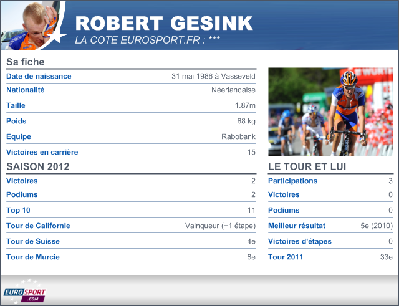
Task: Click 'Victoires' under Le Tour et lui
Action: (x=284, y=194)
